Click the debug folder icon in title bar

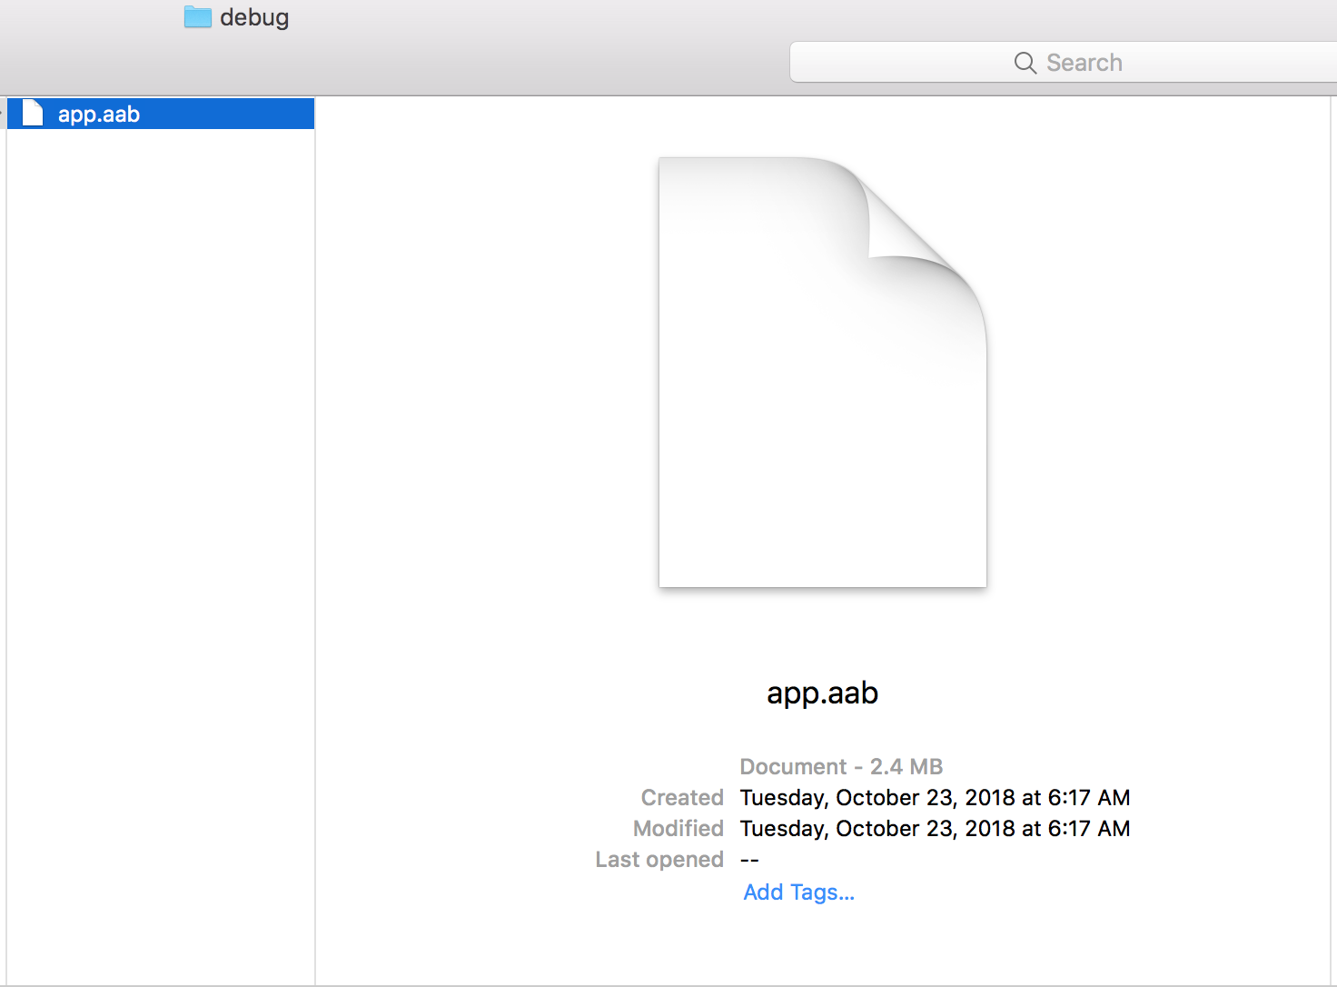click(x=197, y=17)
